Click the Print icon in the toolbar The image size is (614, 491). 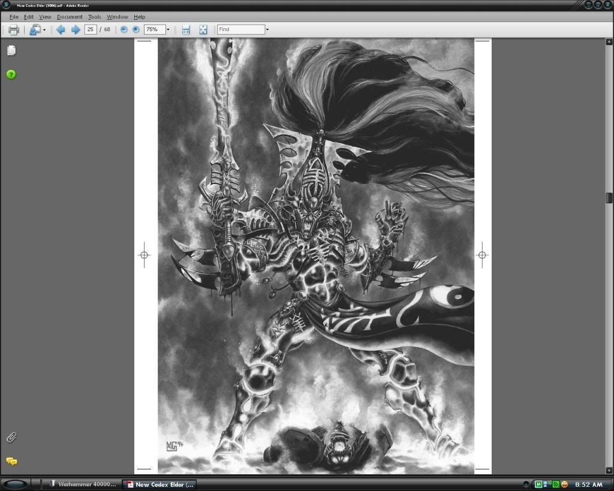(14, 29)
